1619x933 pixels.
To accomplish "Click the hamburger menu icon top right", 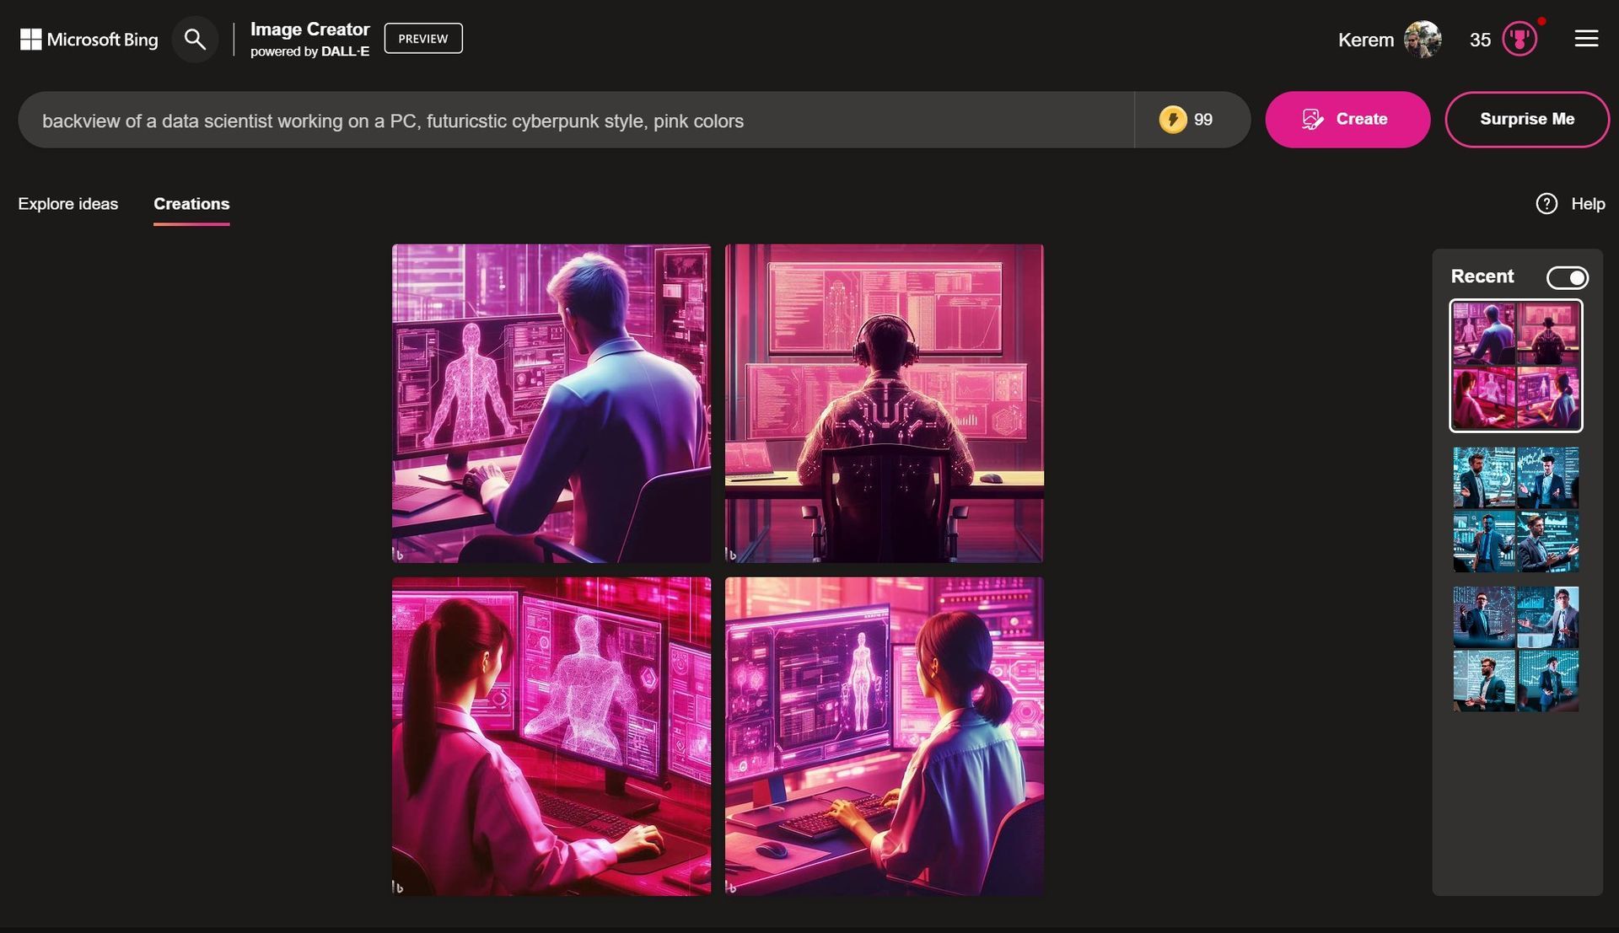I will tap(1588, 39).
